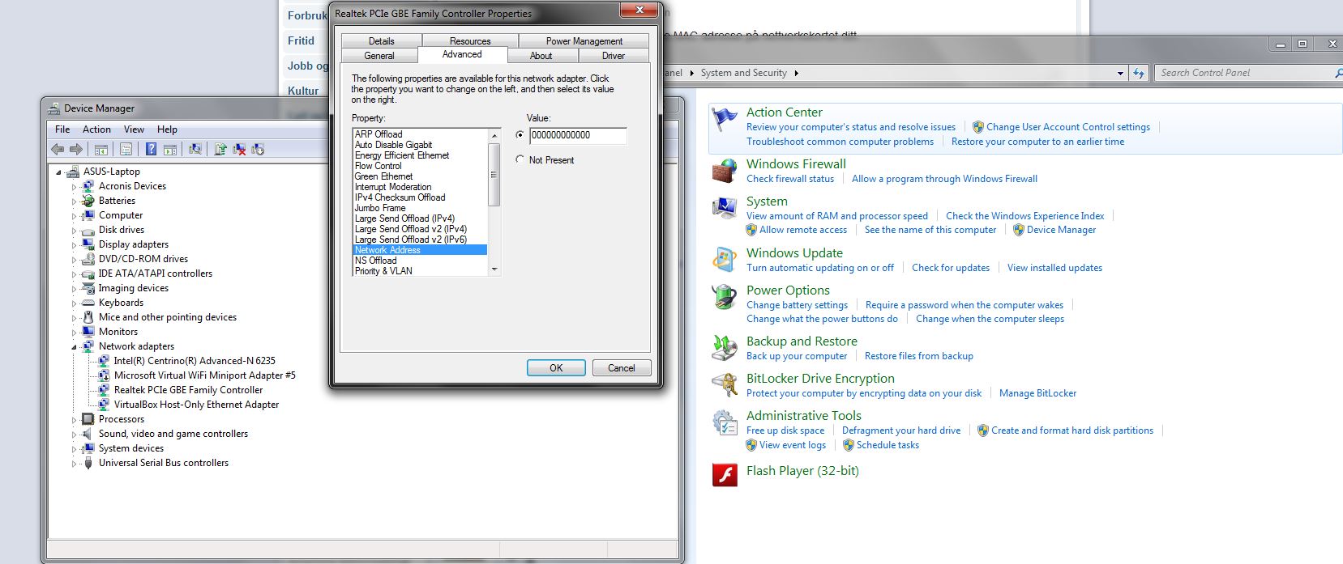Click Check for updates link
Viewport: 1343px width, 564px height.
(951, 268)
